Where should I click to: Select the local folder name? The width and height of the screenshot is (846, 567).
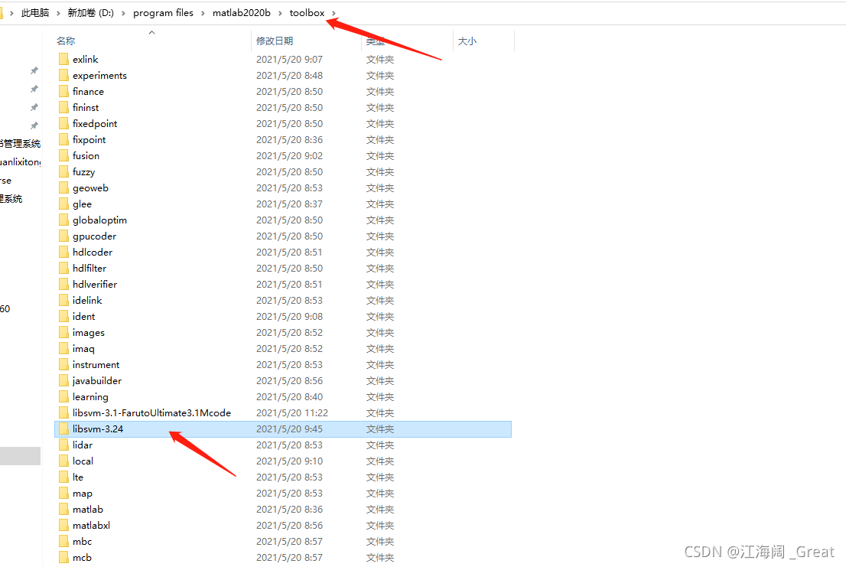click(83, 461)
